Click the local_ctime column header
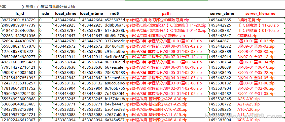285x122 pixels. pos(65,14)
